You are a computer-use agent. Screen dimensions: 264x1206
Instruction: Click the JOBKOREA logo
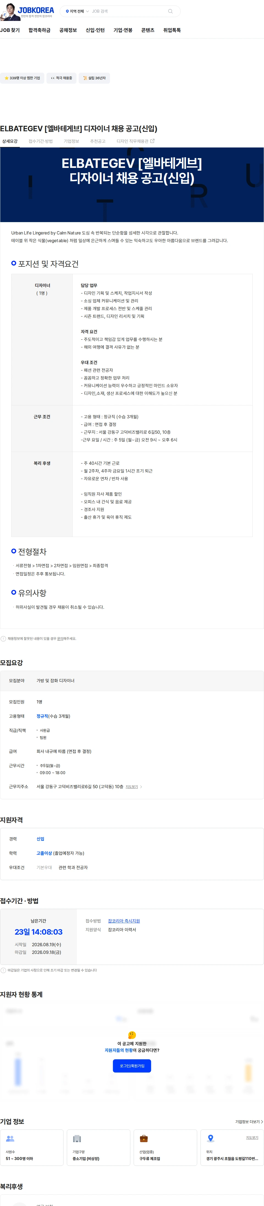(35, 10)
